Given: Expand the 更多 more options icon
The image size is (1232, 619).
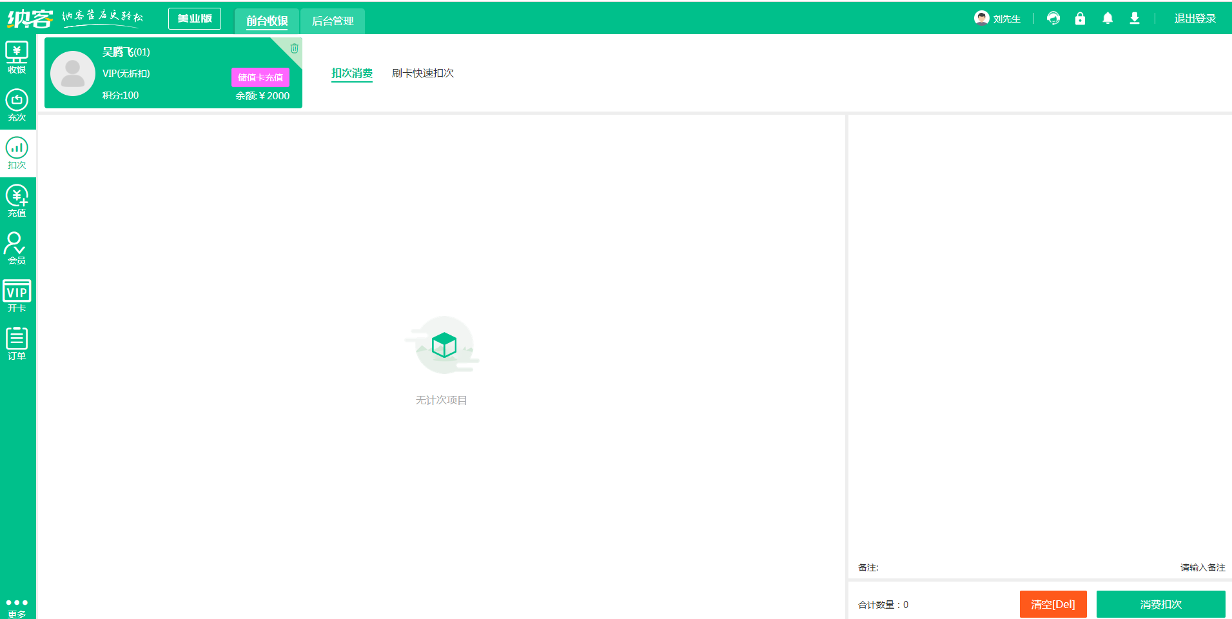Looking at the screenshot, I should tap(17, 604).
